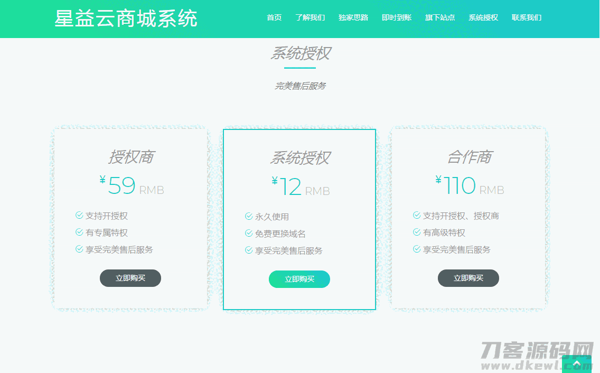
Task: Open the 即时到账 menu item
Action: pos(397,17)
